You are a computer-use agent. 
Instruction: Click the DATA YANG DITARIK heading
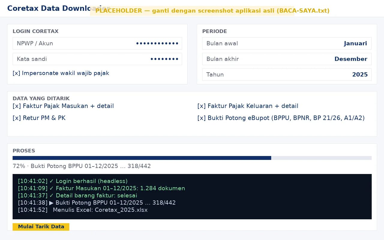point(41,99)
